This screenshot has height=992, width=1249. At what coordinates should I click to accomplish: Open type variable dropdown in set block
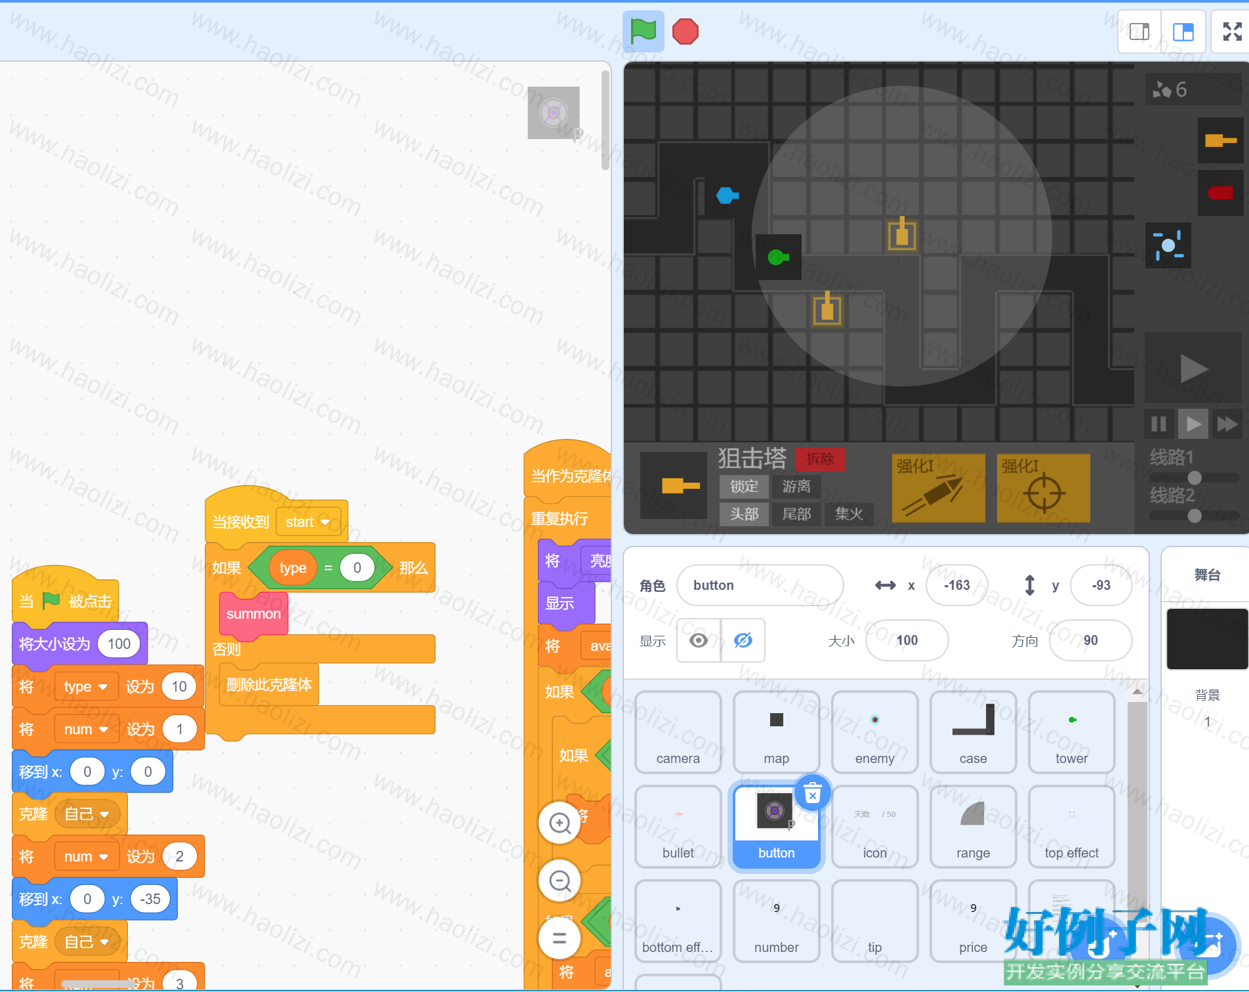tap(86, 687)
